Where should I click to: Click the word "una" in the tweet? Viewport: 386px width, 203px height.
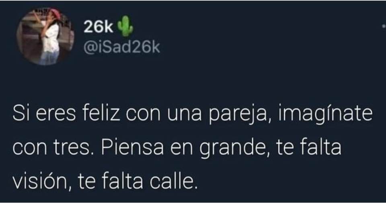[x=184, y=115]
